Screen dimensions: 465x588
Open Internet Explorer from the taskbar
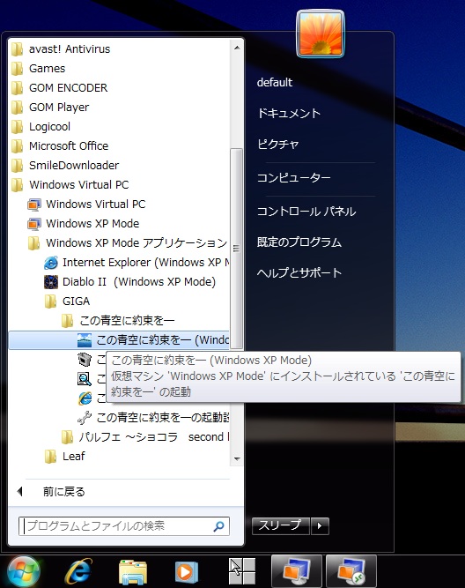tap(78, 571)
